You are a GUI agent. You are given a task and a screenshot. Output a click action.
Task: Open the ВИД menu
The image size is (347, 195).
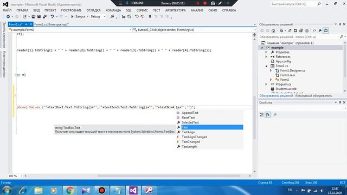click(36, 10)
